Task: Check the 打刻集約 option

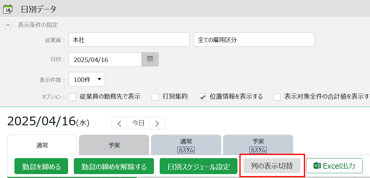Action: pyautogui.click(x=155, y=97)
